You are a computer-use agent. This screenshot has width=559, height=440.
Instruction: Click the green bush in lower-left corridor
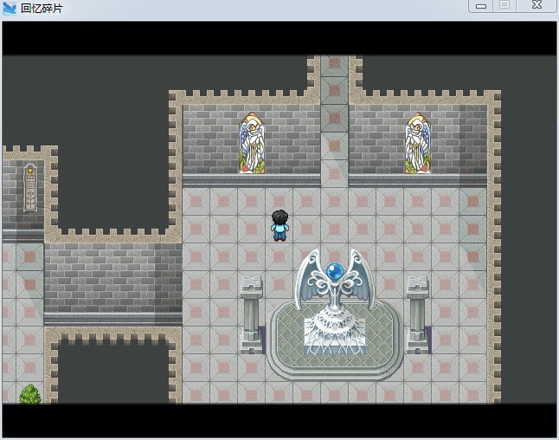30,394
